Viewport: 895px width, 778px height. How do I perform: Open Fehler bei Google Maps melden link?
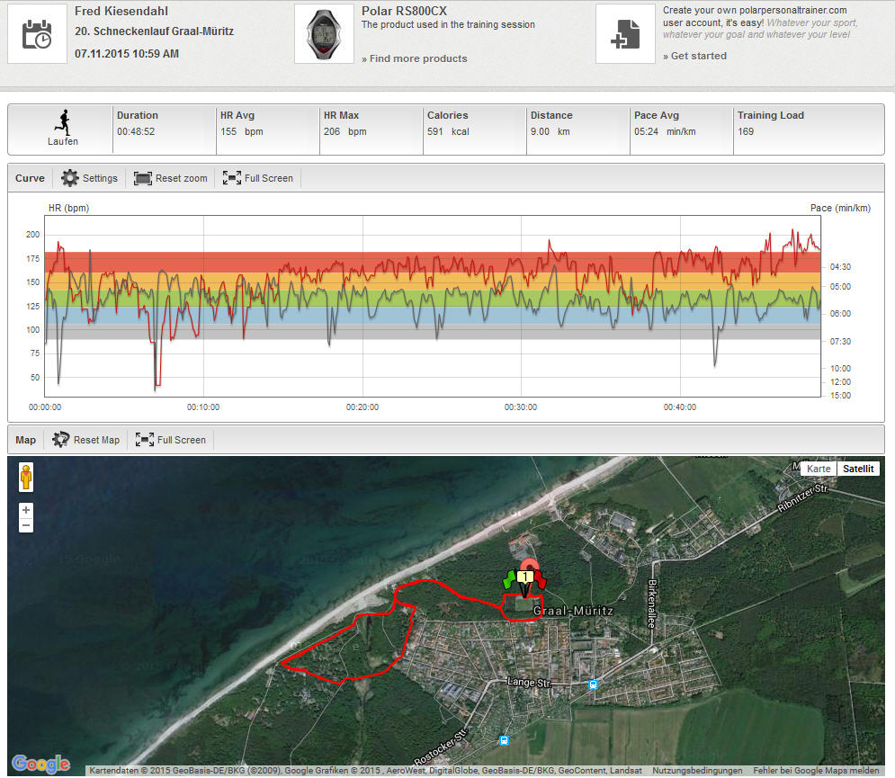point(816,771)
